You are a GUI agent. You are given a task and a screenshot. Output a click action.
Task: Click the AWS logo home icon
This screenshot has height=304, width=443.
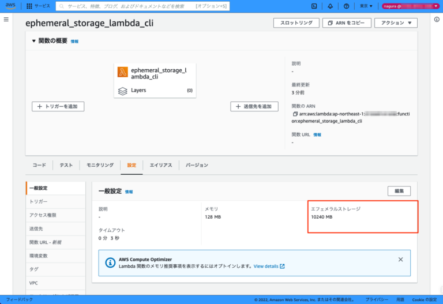click(x=12, y=6)
